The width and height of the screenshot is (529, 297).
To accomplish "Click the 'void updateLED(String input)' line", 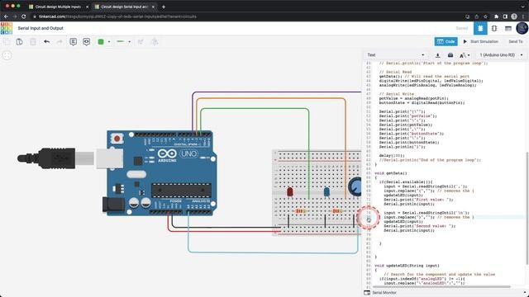I will 407,266.
